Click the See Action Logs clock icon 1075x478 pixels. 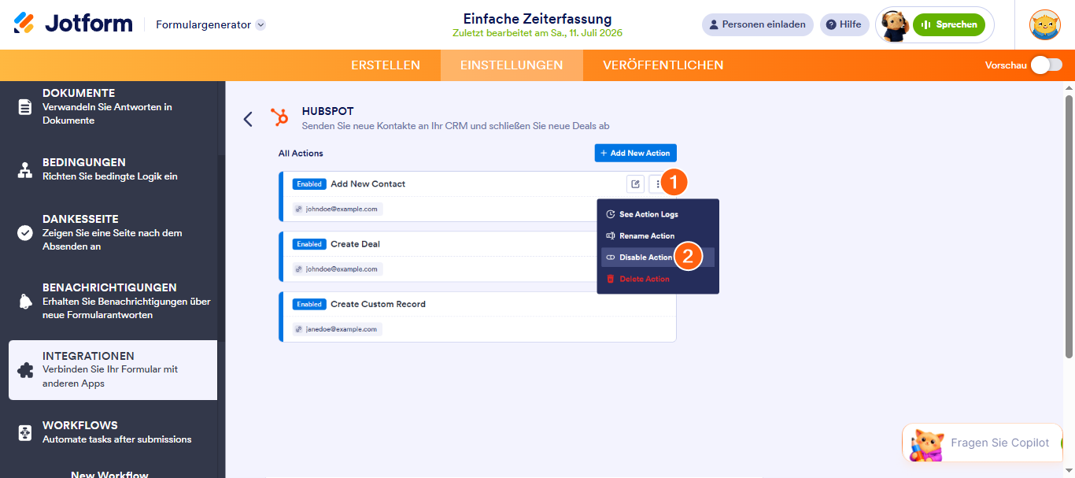point(611,214)
